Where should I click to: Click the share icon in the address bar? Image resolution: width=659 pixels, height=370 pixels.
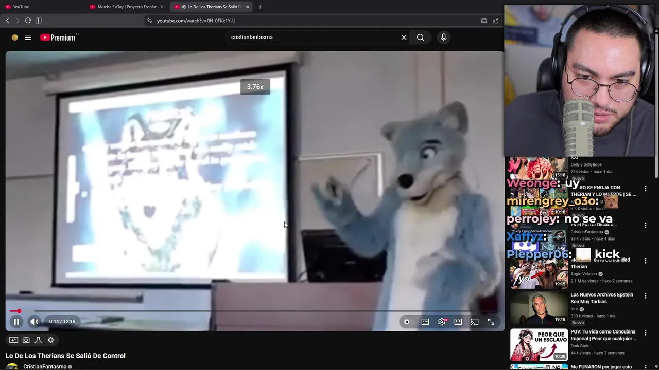(x=496, y=21)
